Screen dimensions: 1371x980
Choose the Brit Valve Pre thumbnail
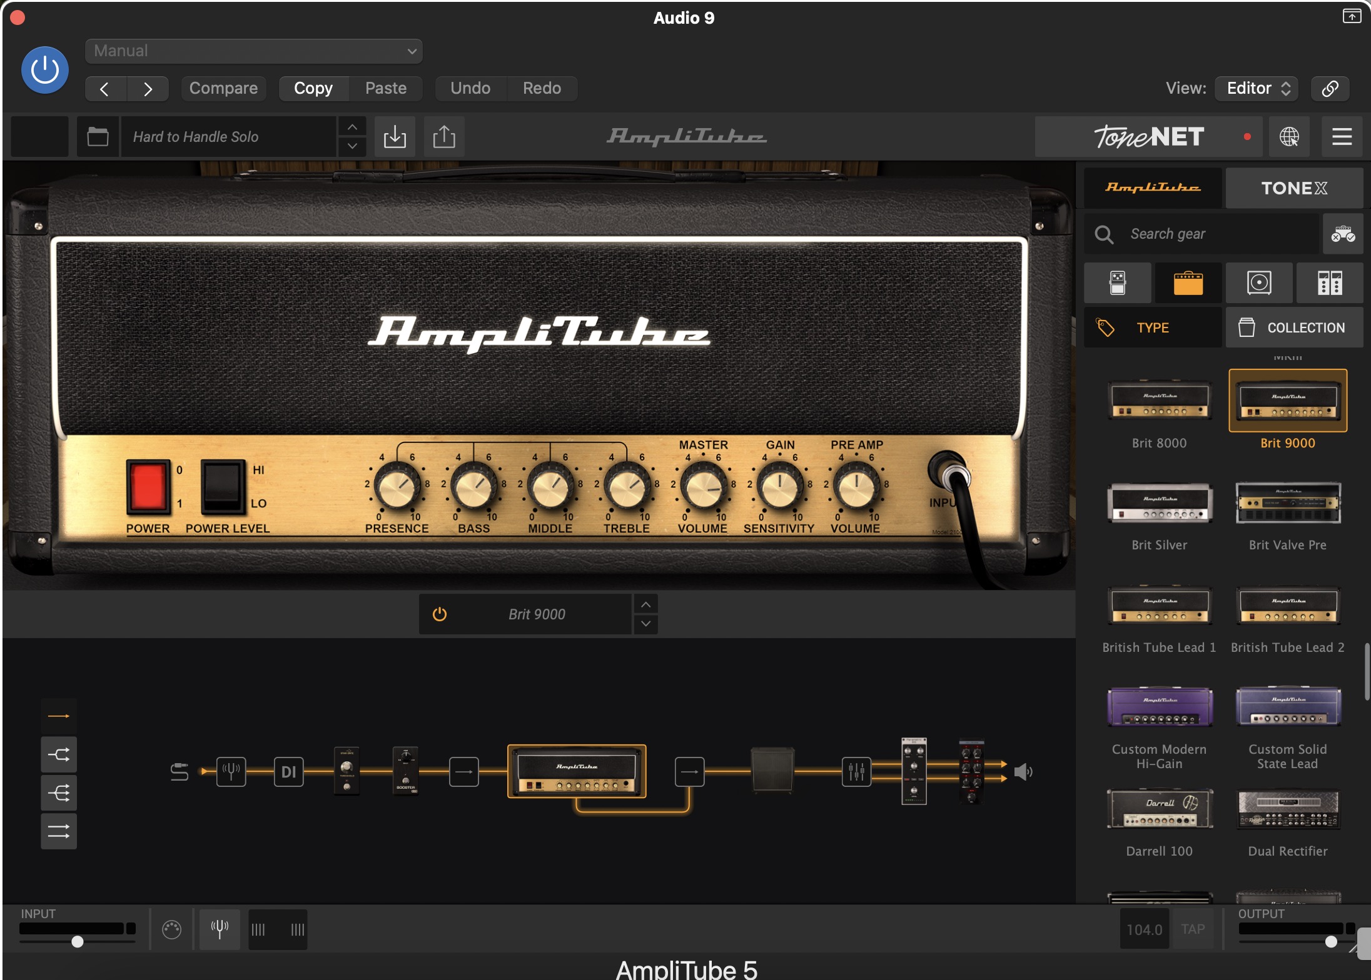pyautogui.click(x=1288, y=502)
